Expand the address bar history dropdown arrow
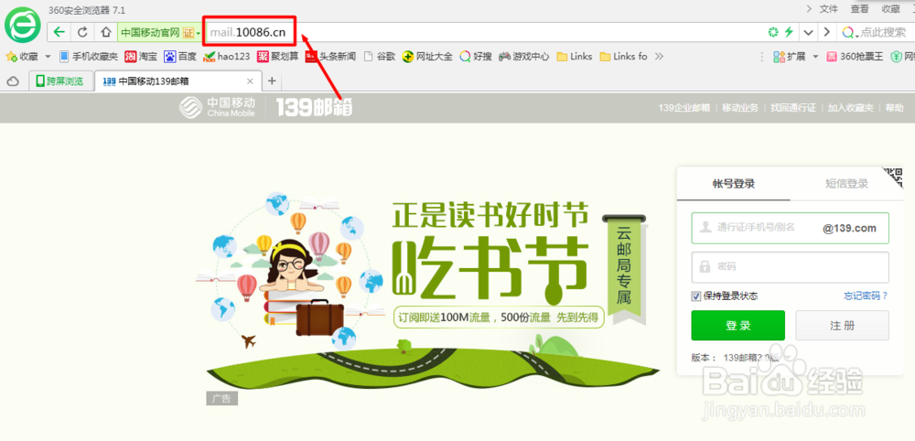915x441 pixels. tap(808, 32)
